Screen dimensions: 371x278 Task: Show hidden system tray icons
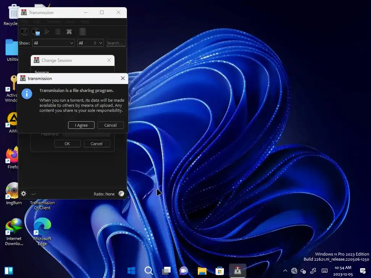click(285, 271)
